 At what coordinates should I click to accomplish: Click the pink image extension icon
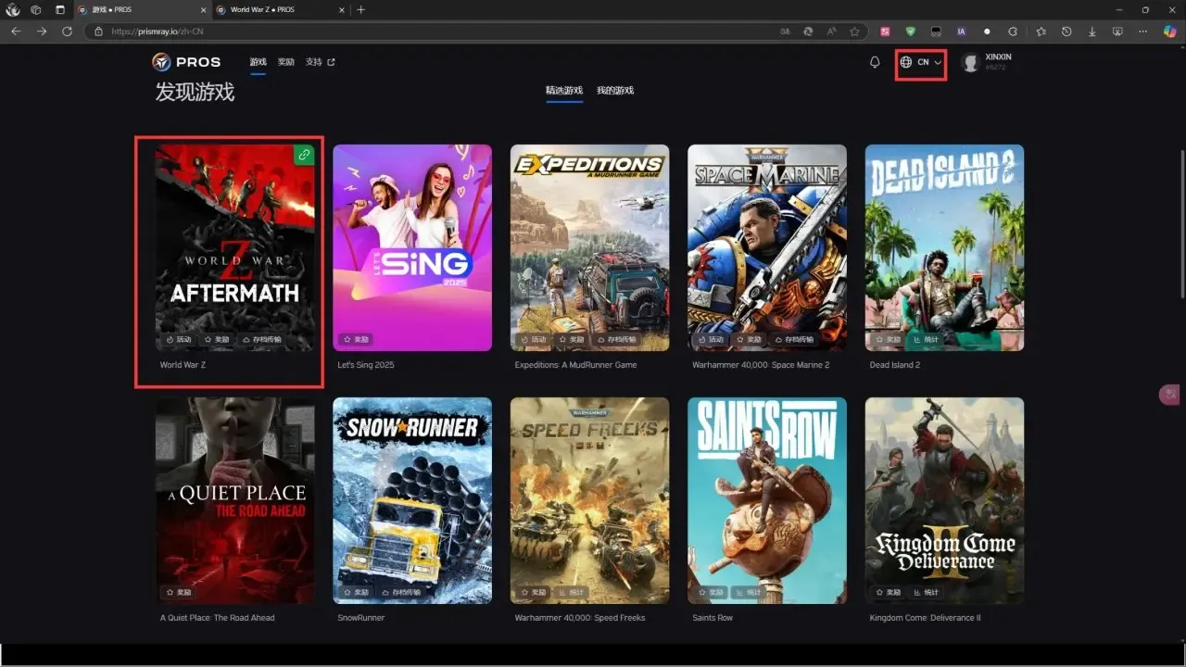point(885,31)
